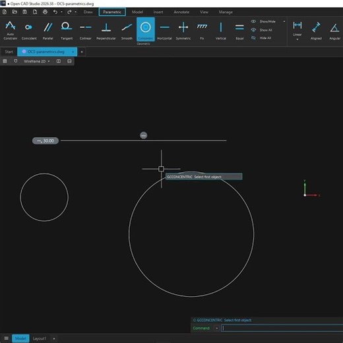Viewport: 343px width, 343px height.
Task: Add a new layout with the plus button
Action: (54, 338)
